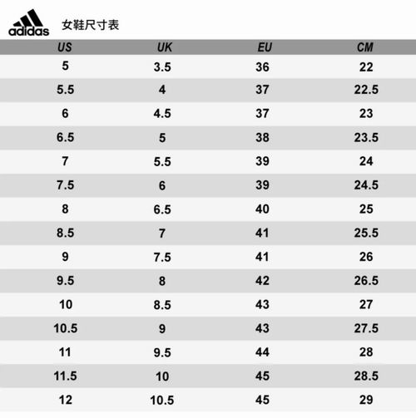
Task: Click the adidas logo
Action: pos(29,22)
